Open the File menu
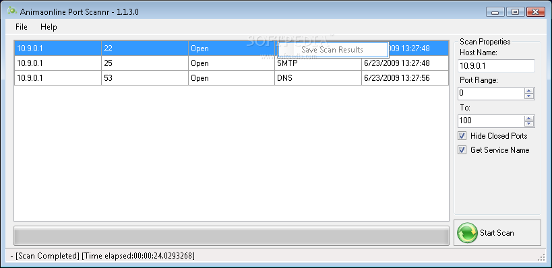The image size is (552, 268). click(22, 27)
